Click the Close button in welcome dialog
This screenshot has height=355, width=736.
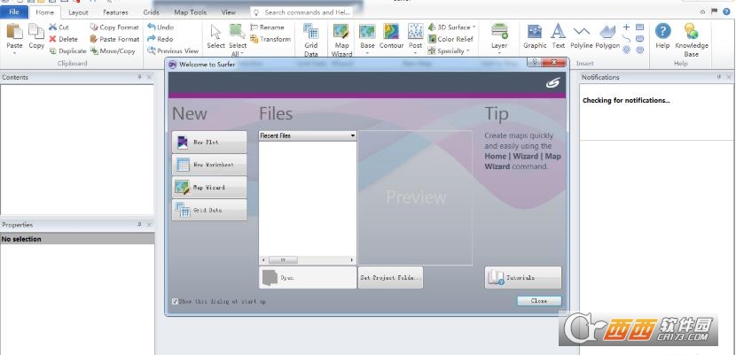click(x=539, y=301)
